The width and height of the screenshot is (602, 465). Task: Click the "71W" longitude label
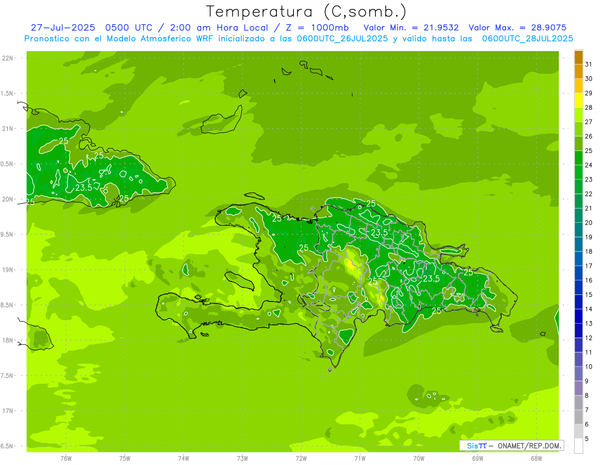[x=360, y=458]
